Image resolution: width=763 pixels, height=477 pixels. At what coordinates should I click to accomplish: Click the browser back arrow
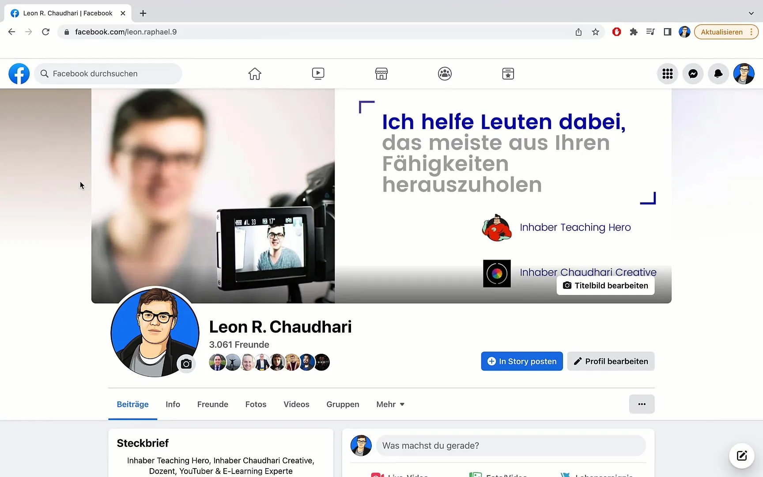12,32
